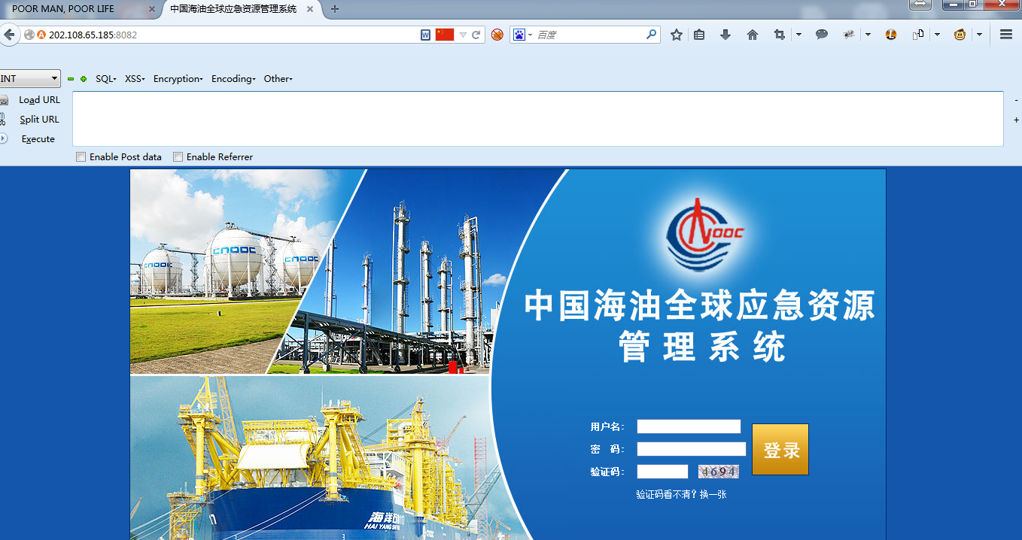
Task: Open the INT HackBar dropdown
Action: click(30, 78)
